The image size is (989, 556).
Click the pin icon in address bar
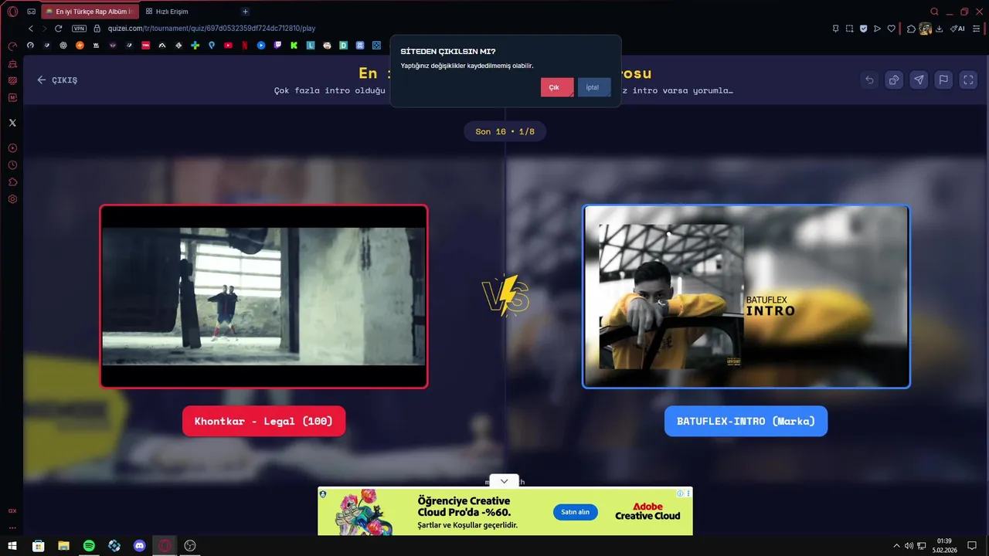tap(835, 29)
